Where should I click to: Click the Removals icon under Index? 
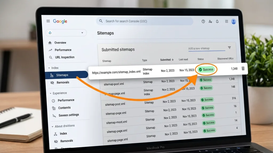(x=52, y=83)
